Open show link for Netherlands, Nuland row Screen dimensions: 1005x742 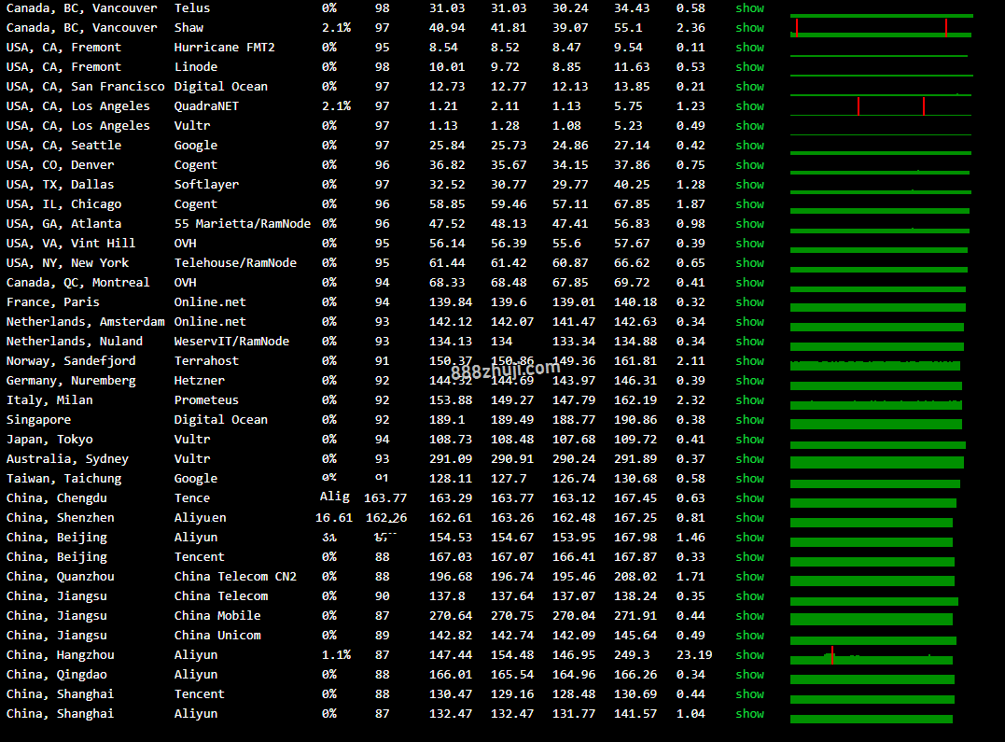point(749,342)
